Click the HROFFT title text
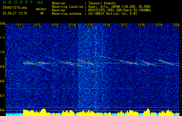 click(18, 2)
